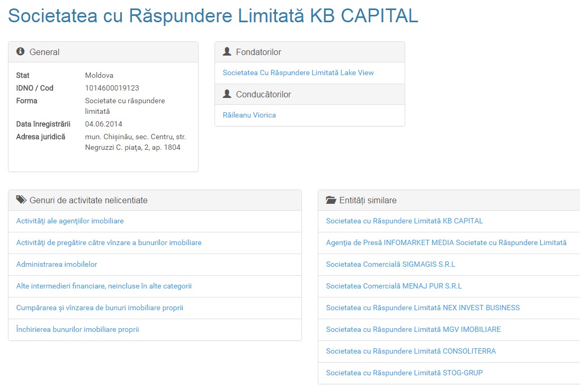
Task: Click the Adresa juridică label
Action: [41, 137]
